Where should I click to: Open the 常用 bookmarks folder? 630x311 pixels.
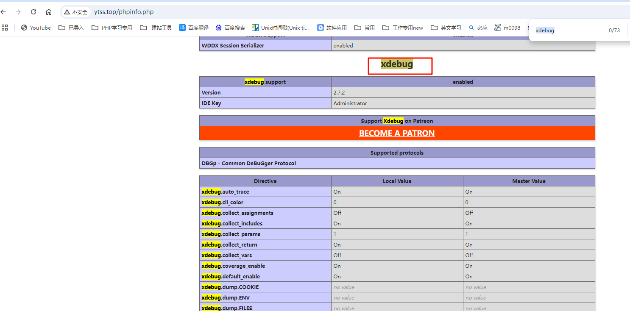(365, 28)
